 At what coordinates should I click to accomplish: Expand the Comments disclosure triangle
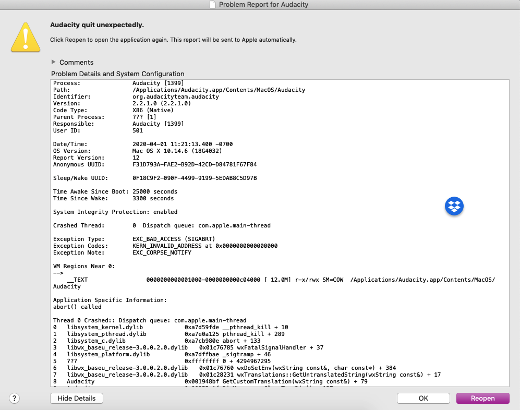(53, 62)
